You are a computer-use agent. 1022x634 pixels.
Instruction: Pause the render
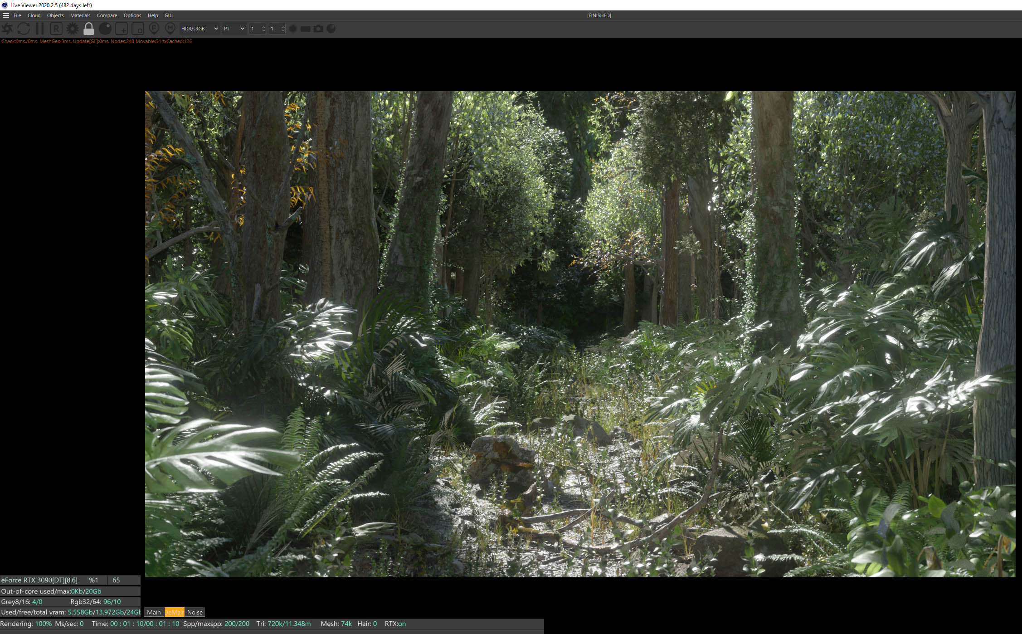(x=40, y=29)
